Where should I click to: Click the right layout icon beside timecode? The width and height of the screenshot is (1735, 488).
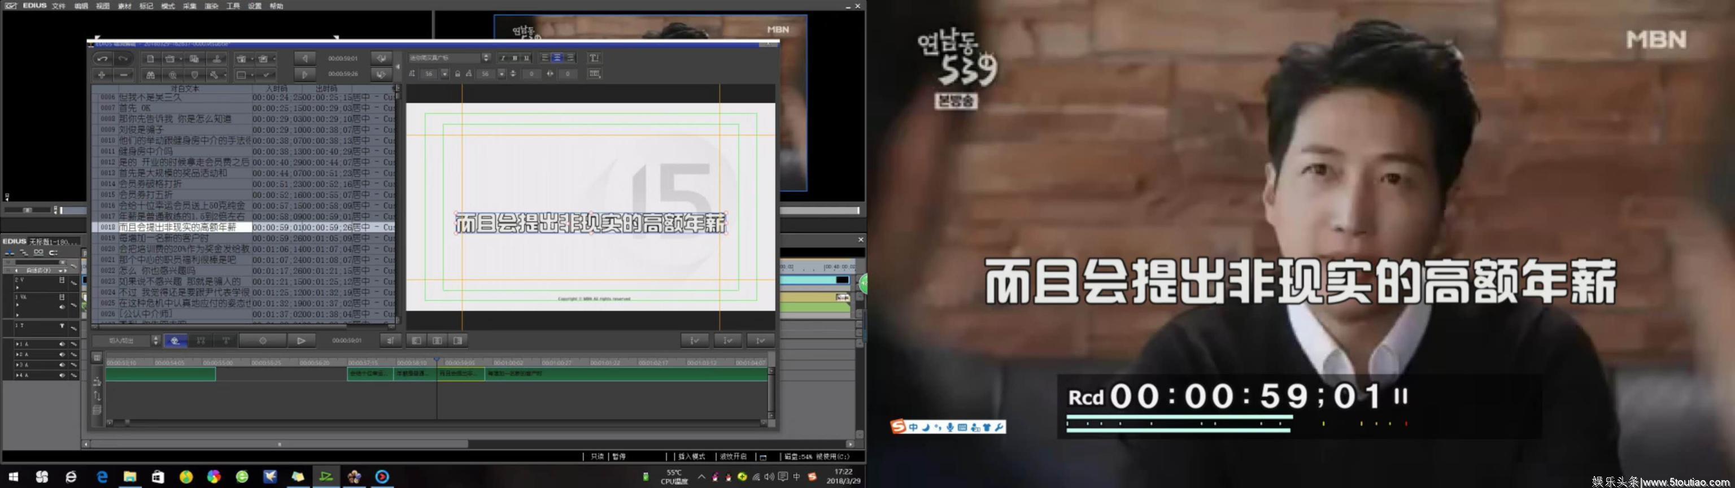point(458,341)
